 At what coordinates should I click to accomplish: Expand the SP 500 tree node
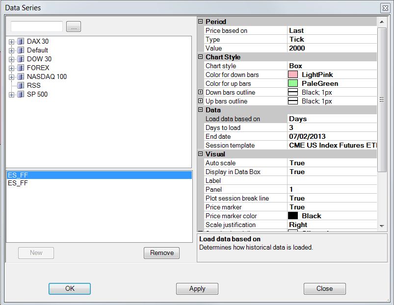point(11,95)
